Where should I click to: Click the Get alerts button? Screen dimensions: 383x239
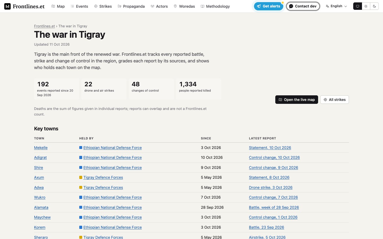[x=268, y=6]
